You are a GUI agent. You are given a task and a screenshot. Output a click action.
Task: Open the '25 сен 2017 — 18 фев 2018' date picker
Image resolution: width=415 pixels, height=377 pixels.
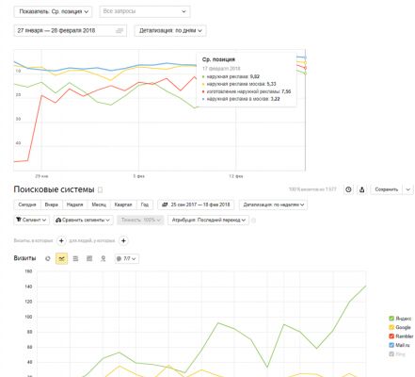pos(196,205)
